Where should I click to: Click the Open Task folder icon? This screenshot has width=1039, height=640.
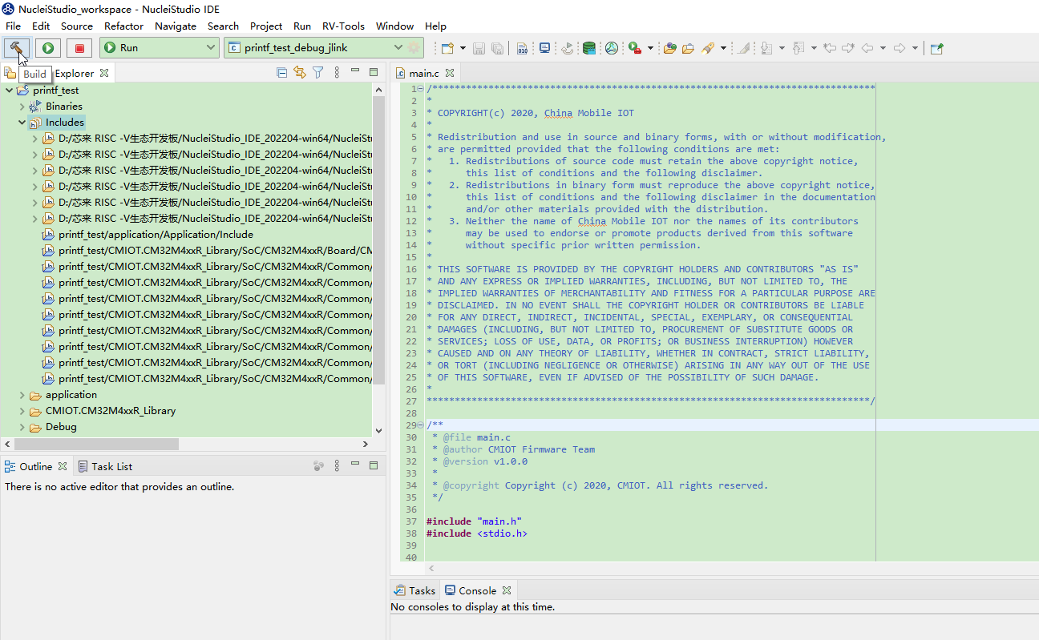coord(688,48)
